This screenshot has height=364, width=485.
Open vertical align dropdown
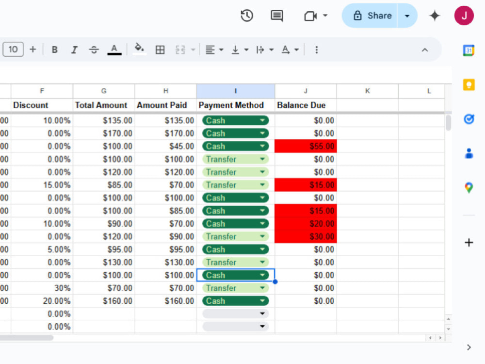pos(240,50)
